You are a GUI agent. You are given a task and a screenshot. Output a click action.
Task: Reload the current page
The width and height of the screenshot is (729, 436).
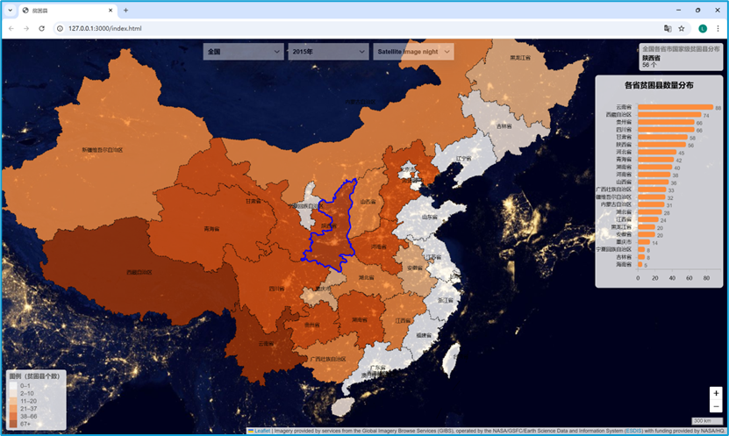pyautogui.click(x=41, y=28)
